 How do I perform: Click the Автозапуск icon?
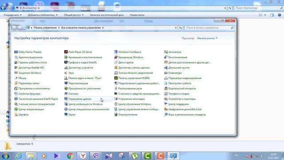(166, 52)
